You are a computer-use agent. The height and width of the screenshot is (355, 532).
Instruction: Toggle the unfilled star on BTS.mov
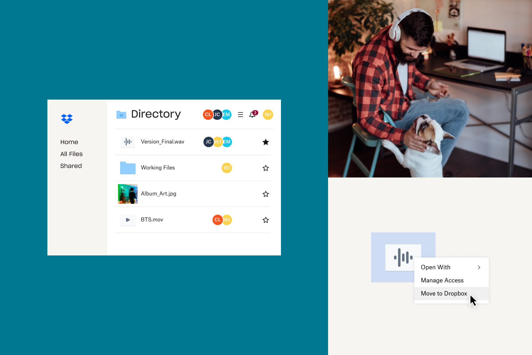(x=265, y=220)
